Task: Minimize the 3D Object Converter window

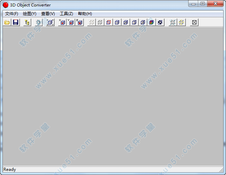Action: (193, 4)
